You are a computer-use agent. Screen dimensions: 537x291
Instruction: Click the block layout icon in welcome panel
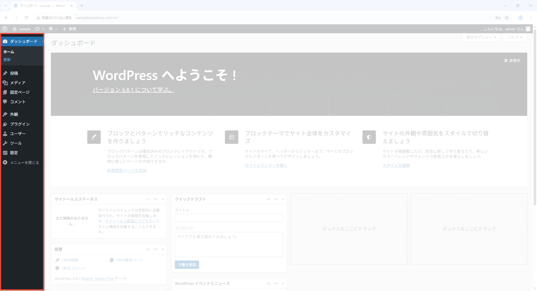(232, 137)
